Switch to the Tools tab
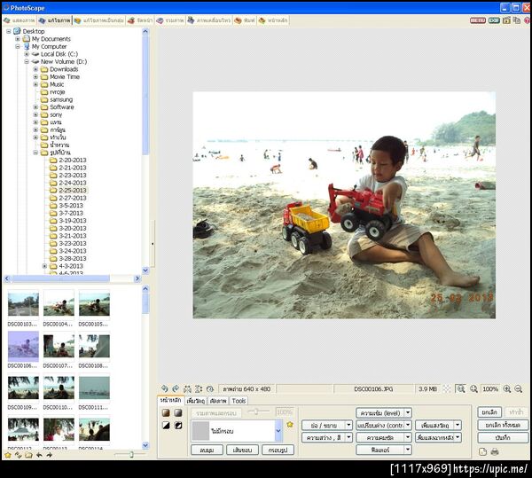 239,401
